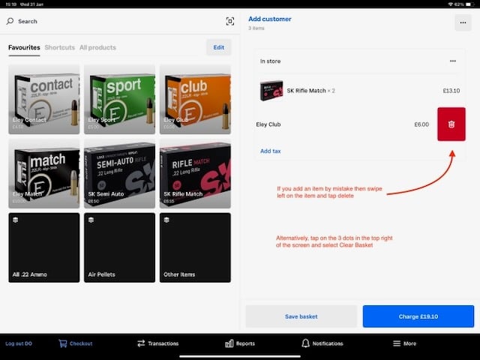This screenshot has height=360, width=480.
Task: Click the Add tax link
Action: coord(271,151)
